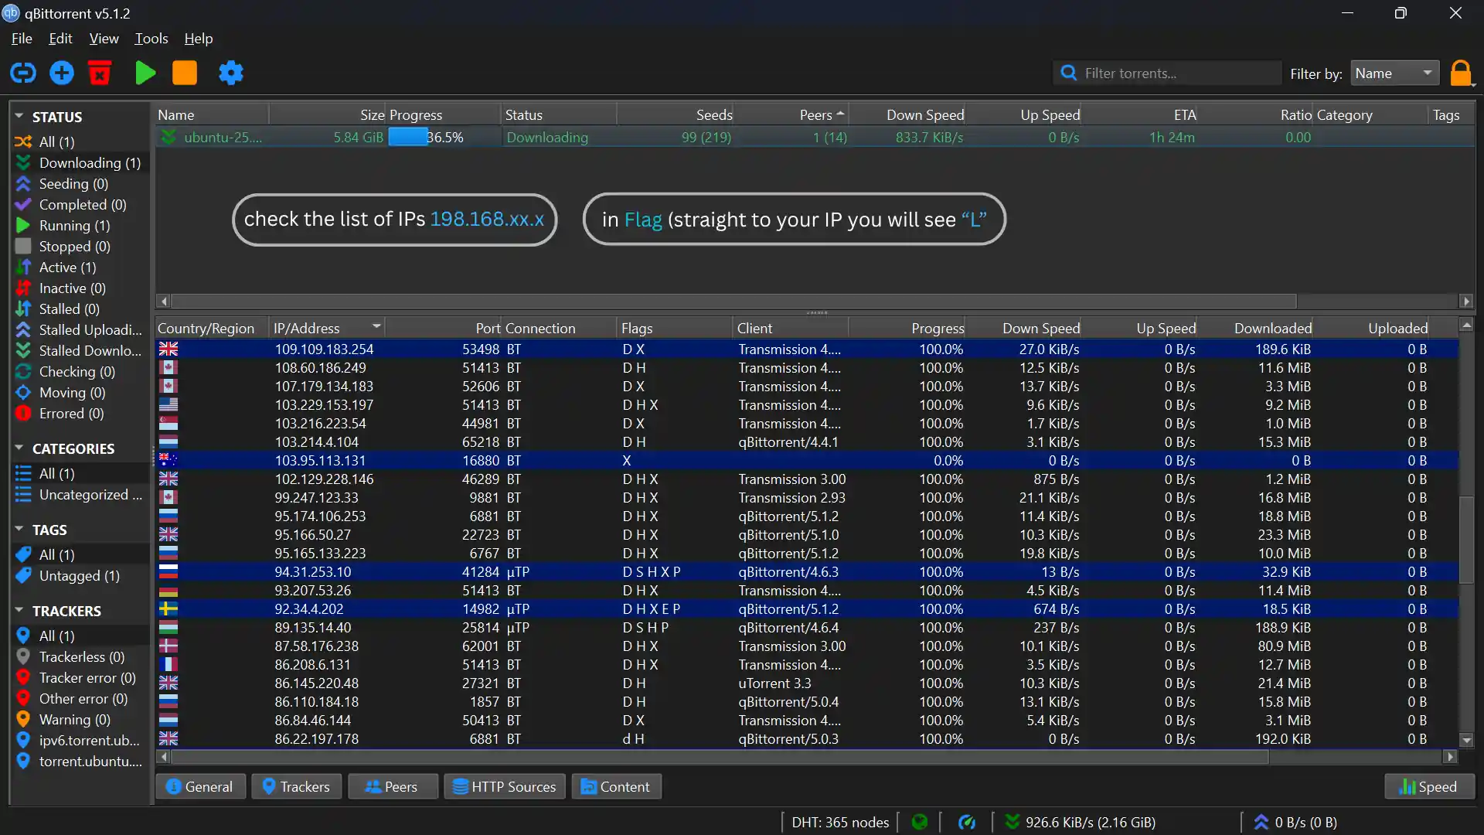Select peer row 92.34.4.202

pos(807,608)
